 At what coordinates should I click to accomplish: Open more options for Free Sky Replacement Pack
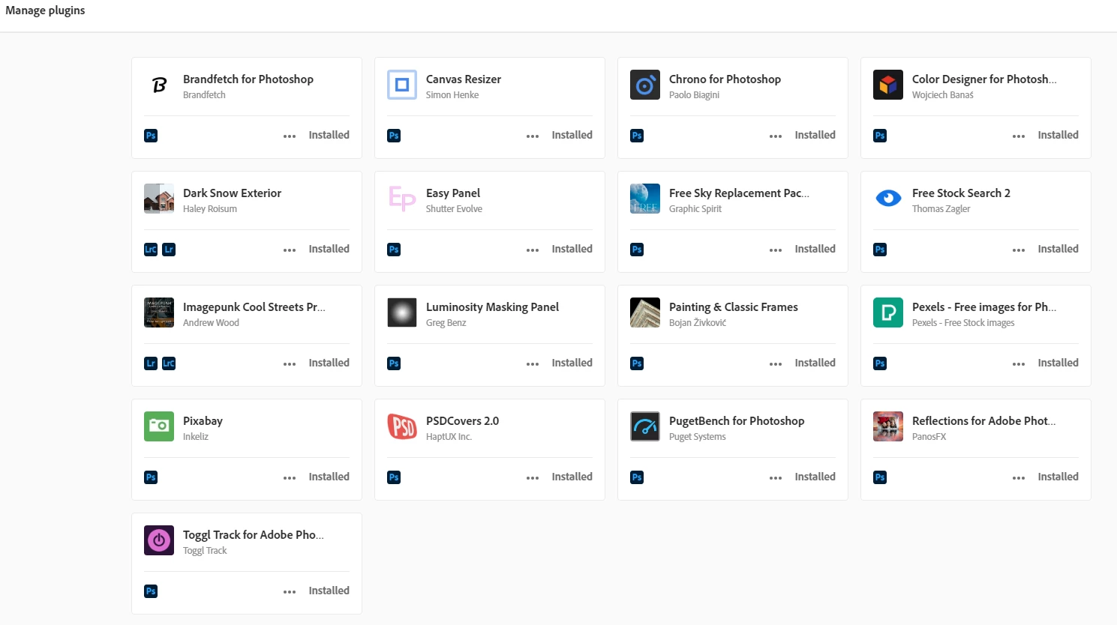pos(776,250)
